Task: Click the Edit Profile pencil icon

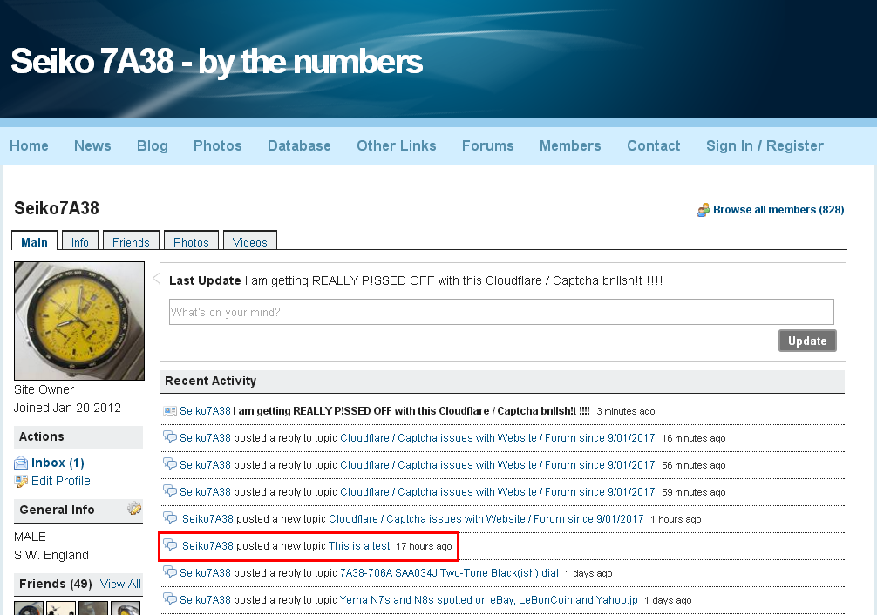Action: 21,481
